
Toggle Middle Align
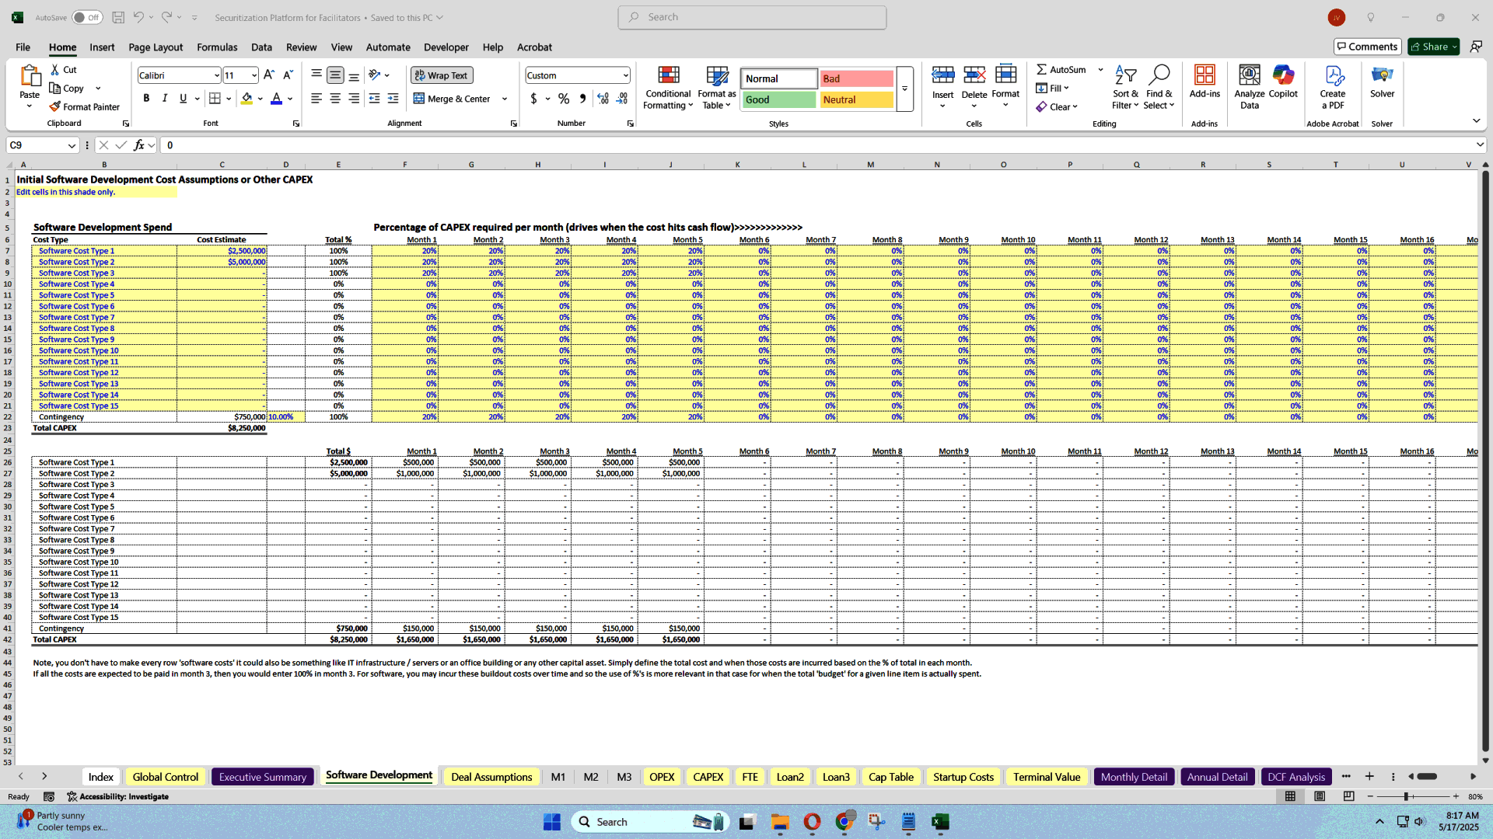335,75
